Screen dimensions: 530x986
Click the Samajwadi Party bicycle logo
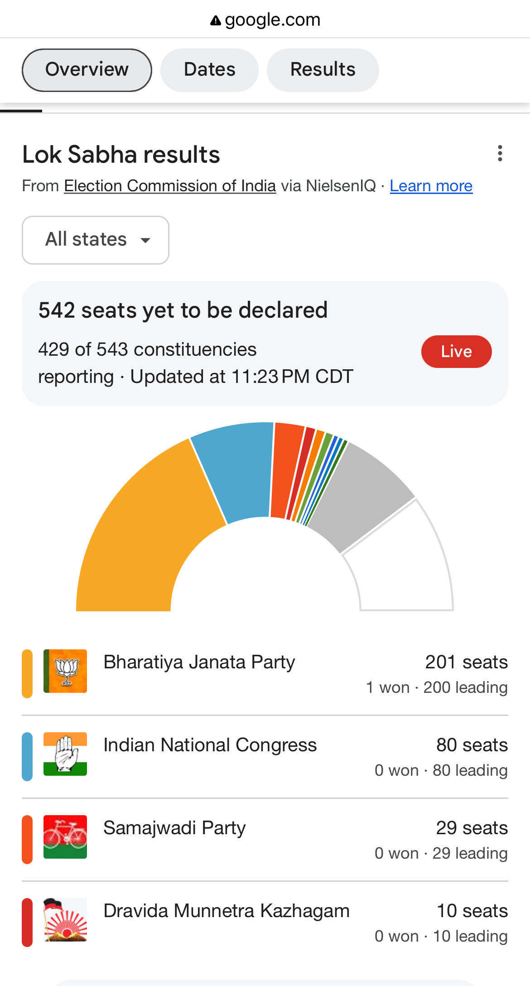click(x=65, y=837)
